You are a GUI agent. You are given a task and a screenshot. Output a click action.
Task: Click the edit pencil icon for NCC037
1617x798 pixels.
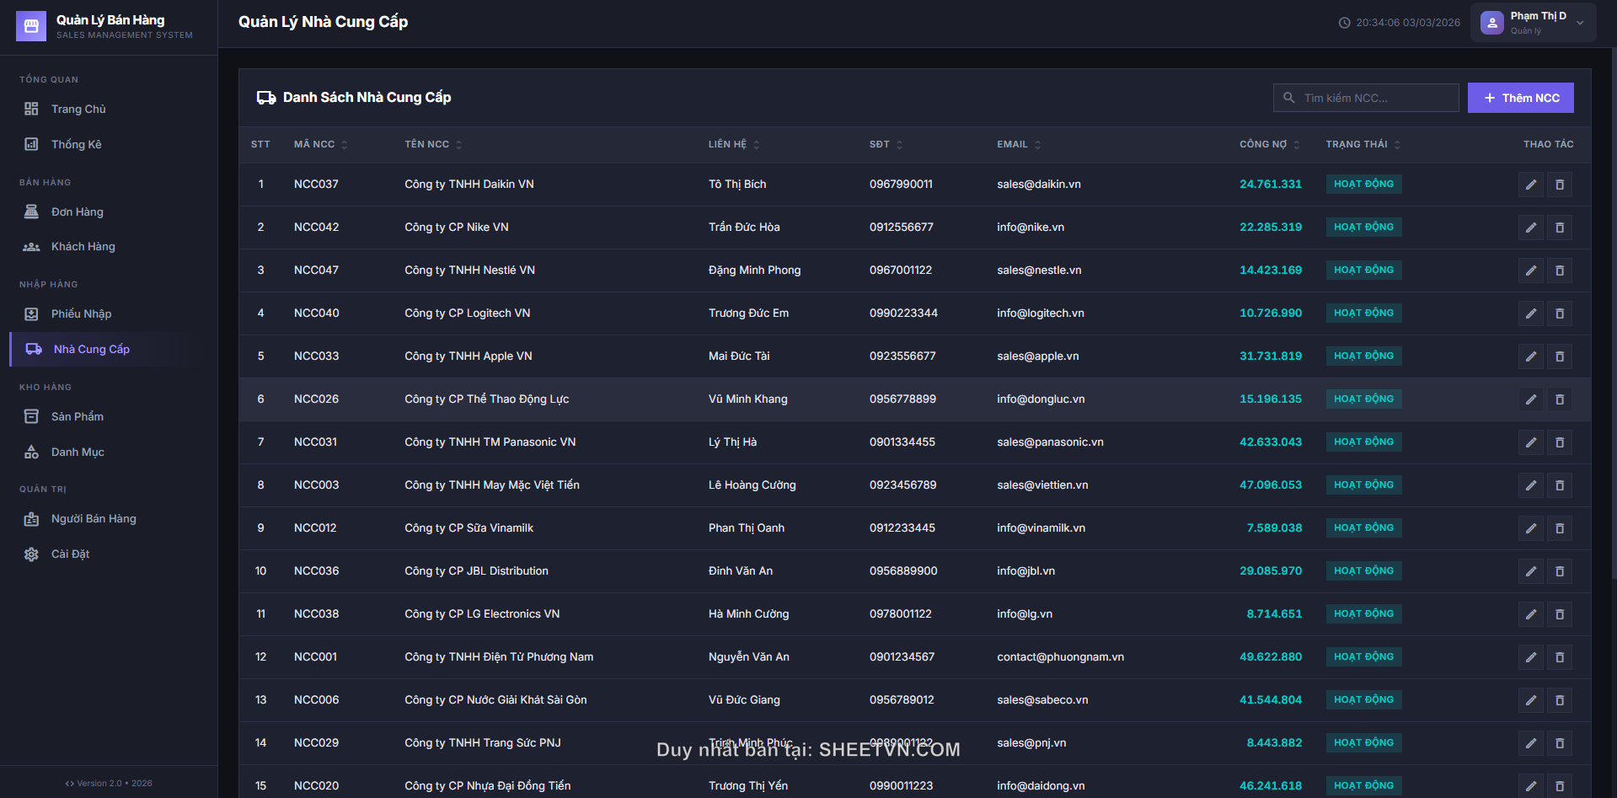(x=1530, y=185)
